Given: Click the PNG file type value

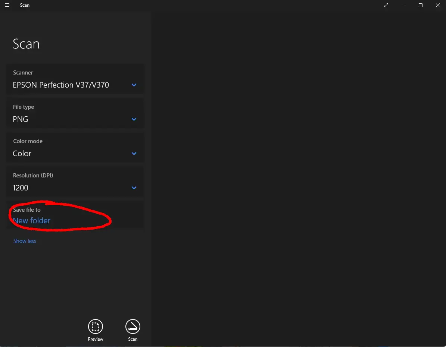Looking at the screenshot, I should pos(21,119).
